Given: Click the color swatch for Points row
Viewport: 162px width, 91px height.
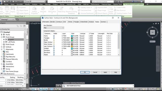Looking at the screenshot, I should point(72,36).
